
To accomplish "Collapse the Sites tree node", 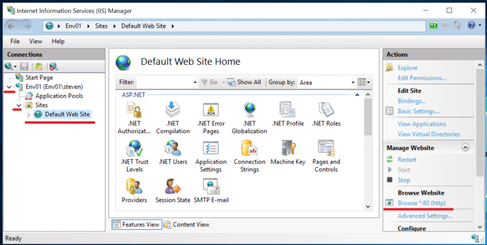I will (19, 105).
